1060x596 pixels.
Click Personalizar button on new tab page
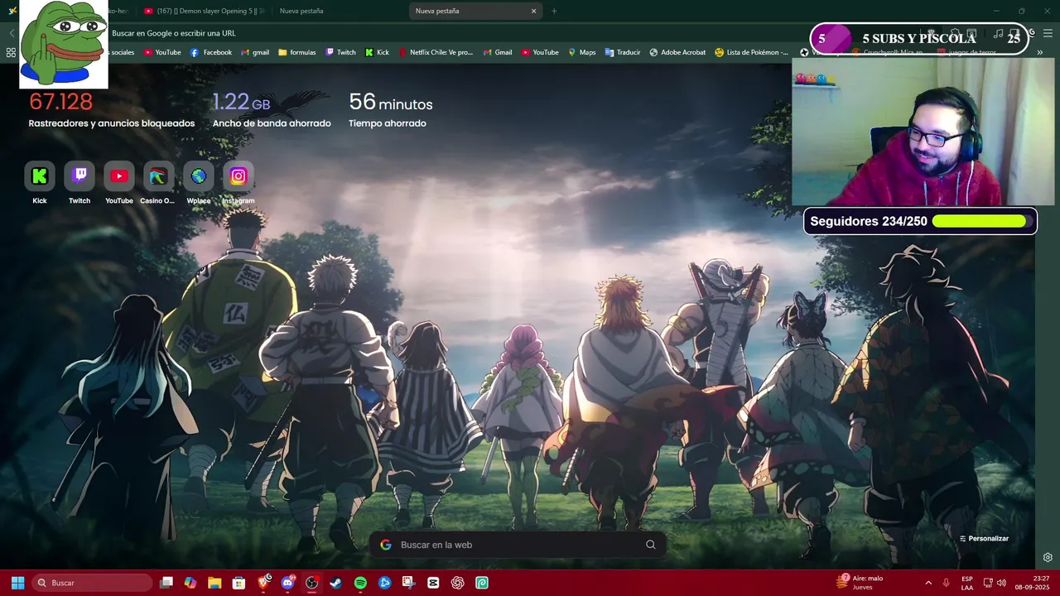984,539
